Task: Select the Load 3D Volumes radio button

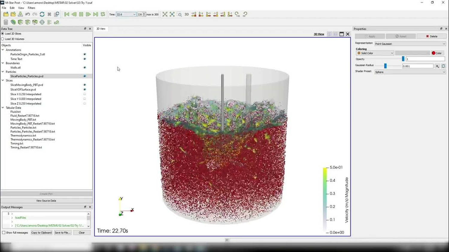Action: pos(3,39)
